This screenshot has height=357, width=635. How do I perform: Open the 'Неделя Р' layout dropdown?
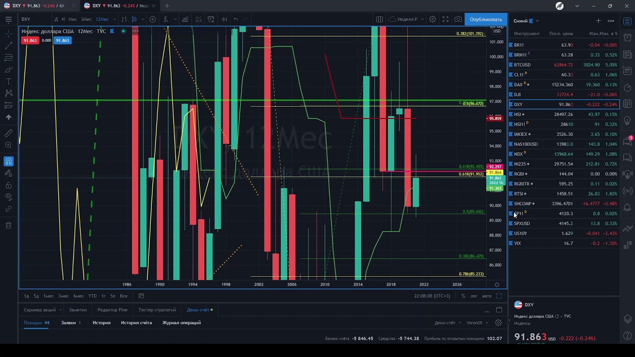[407, 19]
